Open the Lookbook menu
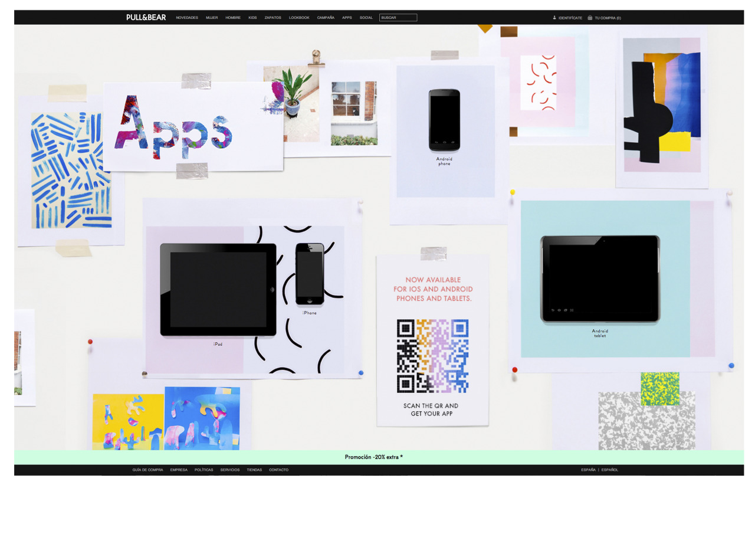The width and height of the screenshot is (755, 534). (299, 18)
